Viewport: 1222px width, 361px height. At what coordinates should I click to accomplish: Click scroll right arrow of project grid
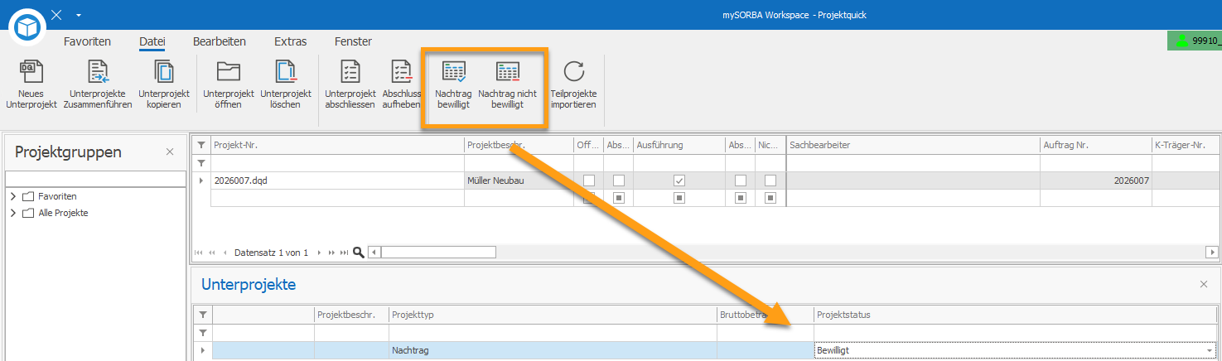click(x=1213, y=252)
